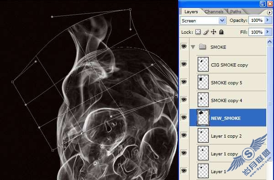This screenshot has height=180, width=274.
Task: Select the SMOKE group name
Action: point(218,47)
